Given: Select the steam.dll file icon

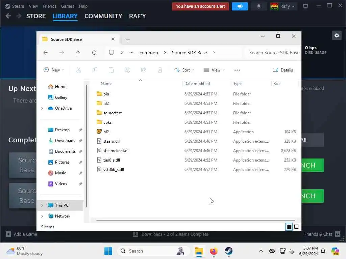Looking at the screenshot, I should tap(99, 141).
